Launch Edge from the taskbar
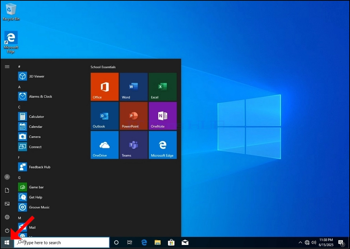 (144, 243)
